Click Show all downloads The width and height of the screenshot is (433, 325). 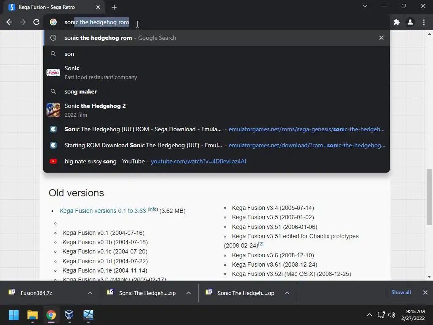[x=401, y=292]
